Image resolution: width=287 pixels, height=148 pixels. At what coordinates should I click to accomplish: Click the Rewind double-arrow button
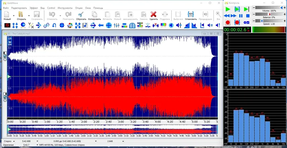coord(227,16)
